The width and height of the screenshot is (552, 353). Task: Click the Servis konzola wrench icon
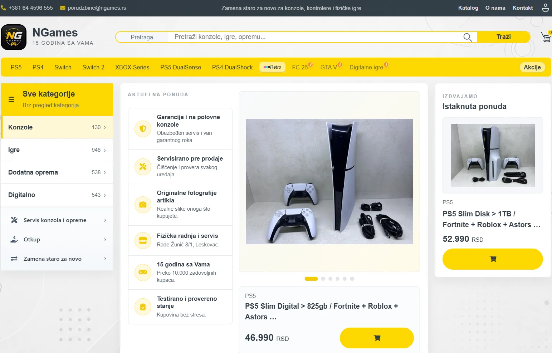14,220
